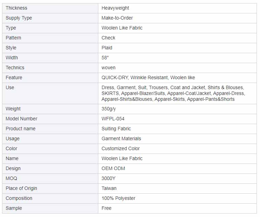Select the Composition value 100% Polyester
Image resolution: width=260 pixels, height=217 pixels.
[x=119, y=198]
